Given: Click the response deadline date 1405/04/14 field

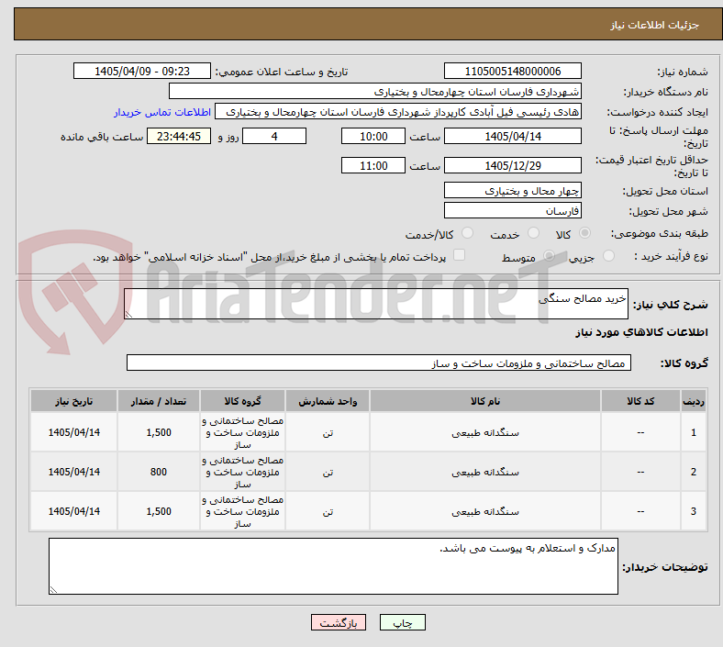Looking at the screenshot, I should (512, 136).
